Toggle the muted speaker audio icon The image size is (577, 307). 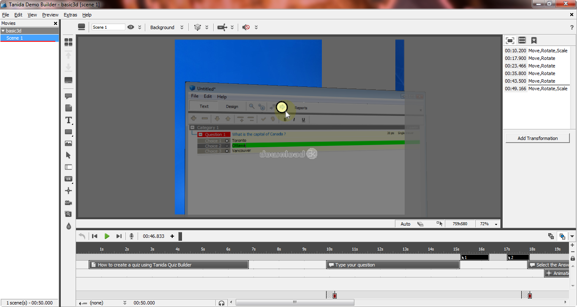(246, 27)
